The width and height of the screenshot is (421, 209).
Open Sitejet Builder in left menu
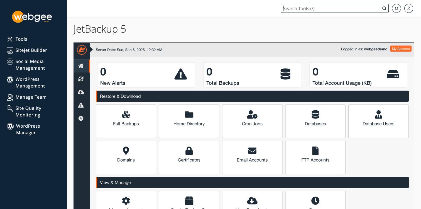[x=27, y=50]
